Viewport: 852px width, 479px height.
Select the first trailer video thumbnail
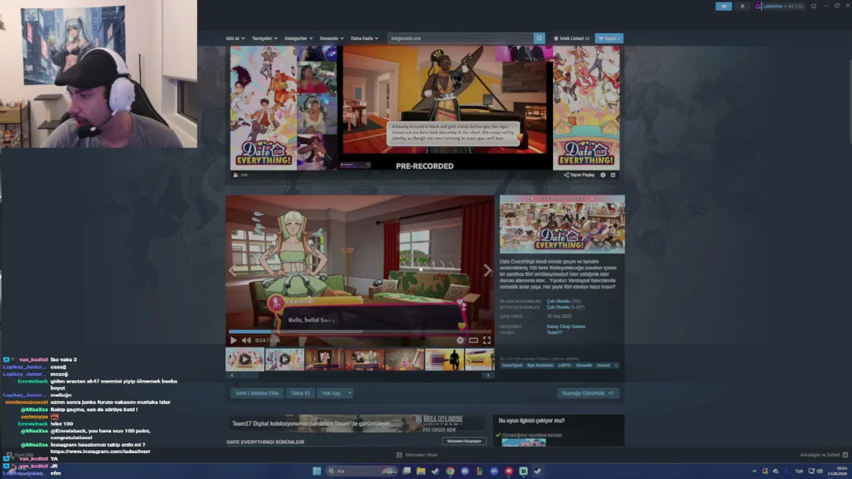pos(245,359)
